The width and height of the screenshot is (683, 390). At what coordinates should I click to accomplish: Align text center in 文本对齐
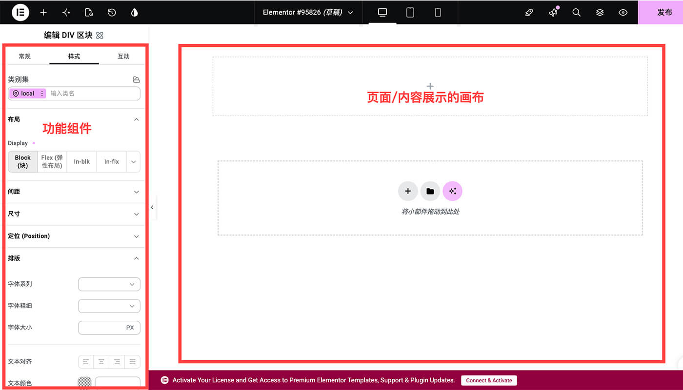coord(101,362)
